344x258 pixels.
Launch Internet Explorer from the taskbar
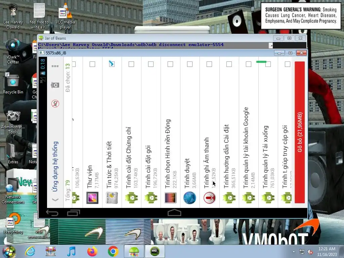30,251
